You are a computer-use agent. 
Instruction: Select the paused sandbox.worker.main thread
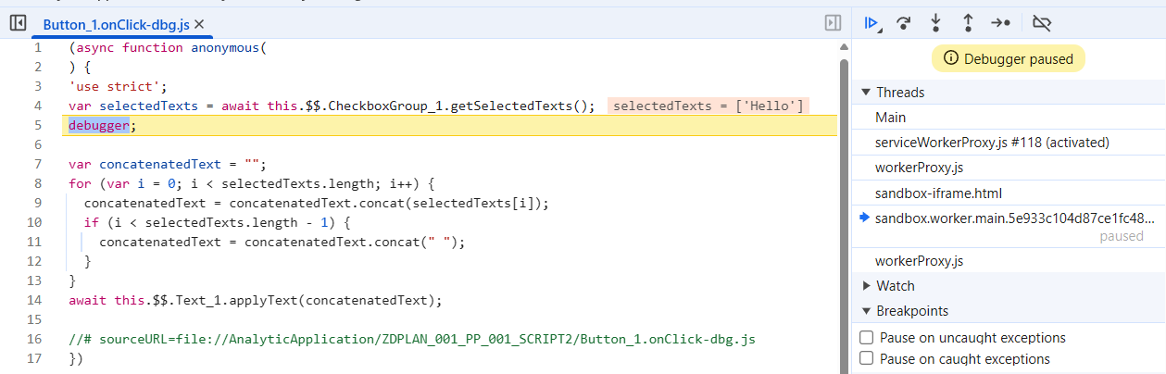[1009, 226]
